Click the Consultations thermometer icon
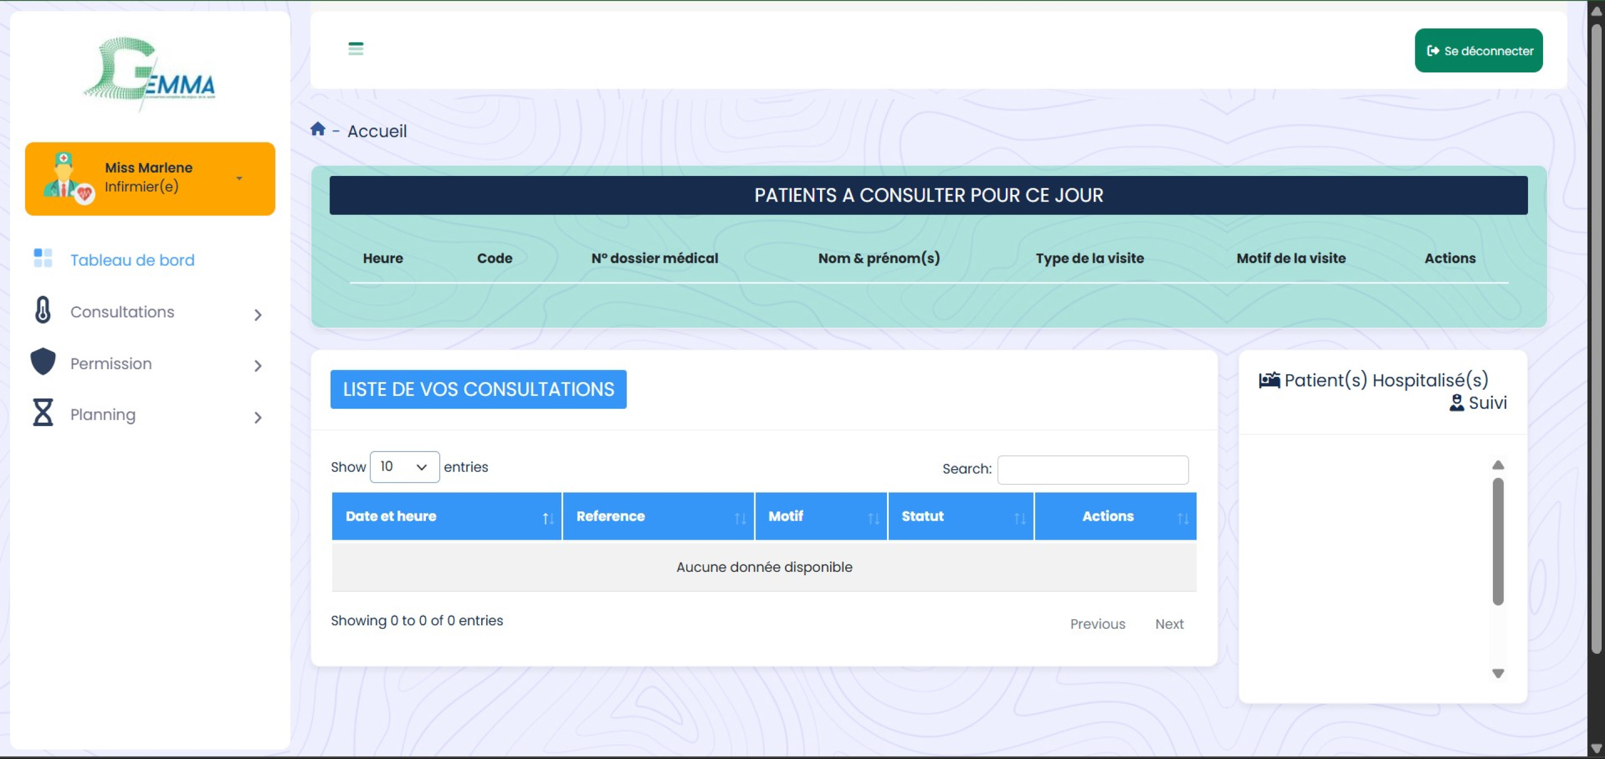The height and width of the screenshot is (759, 1605). 42,310
